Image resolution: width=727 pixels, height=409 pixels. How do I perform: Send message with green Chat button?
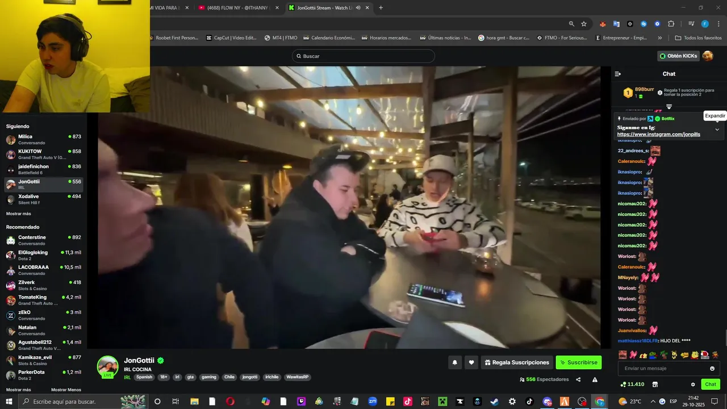[711, 385]
